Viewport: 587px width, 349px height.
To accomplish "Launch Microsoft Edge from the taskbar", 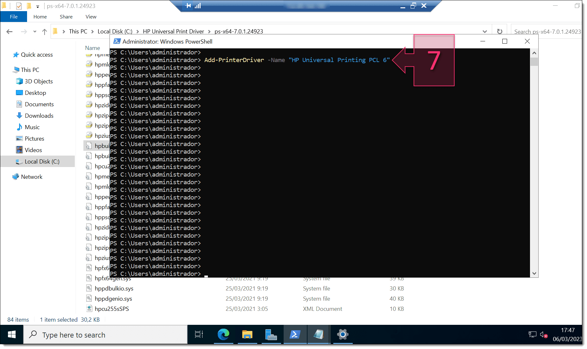I will 224,334.
